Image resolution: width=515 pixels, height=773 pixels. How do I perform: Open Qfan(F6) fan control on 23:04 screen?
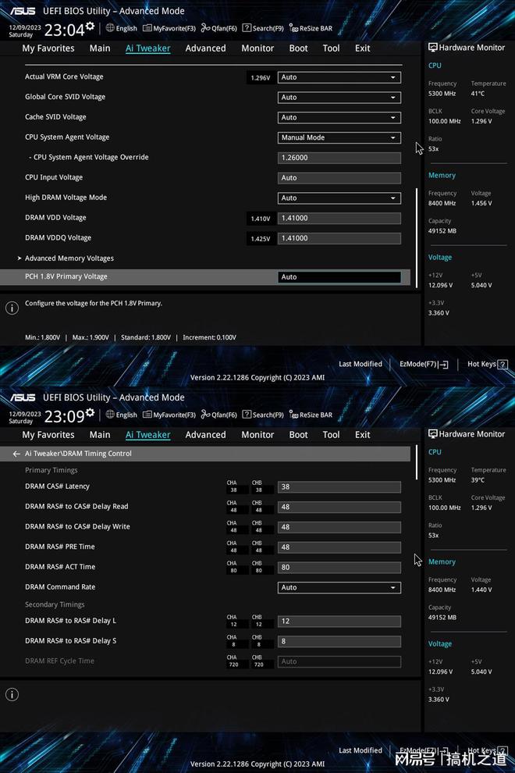218,29
